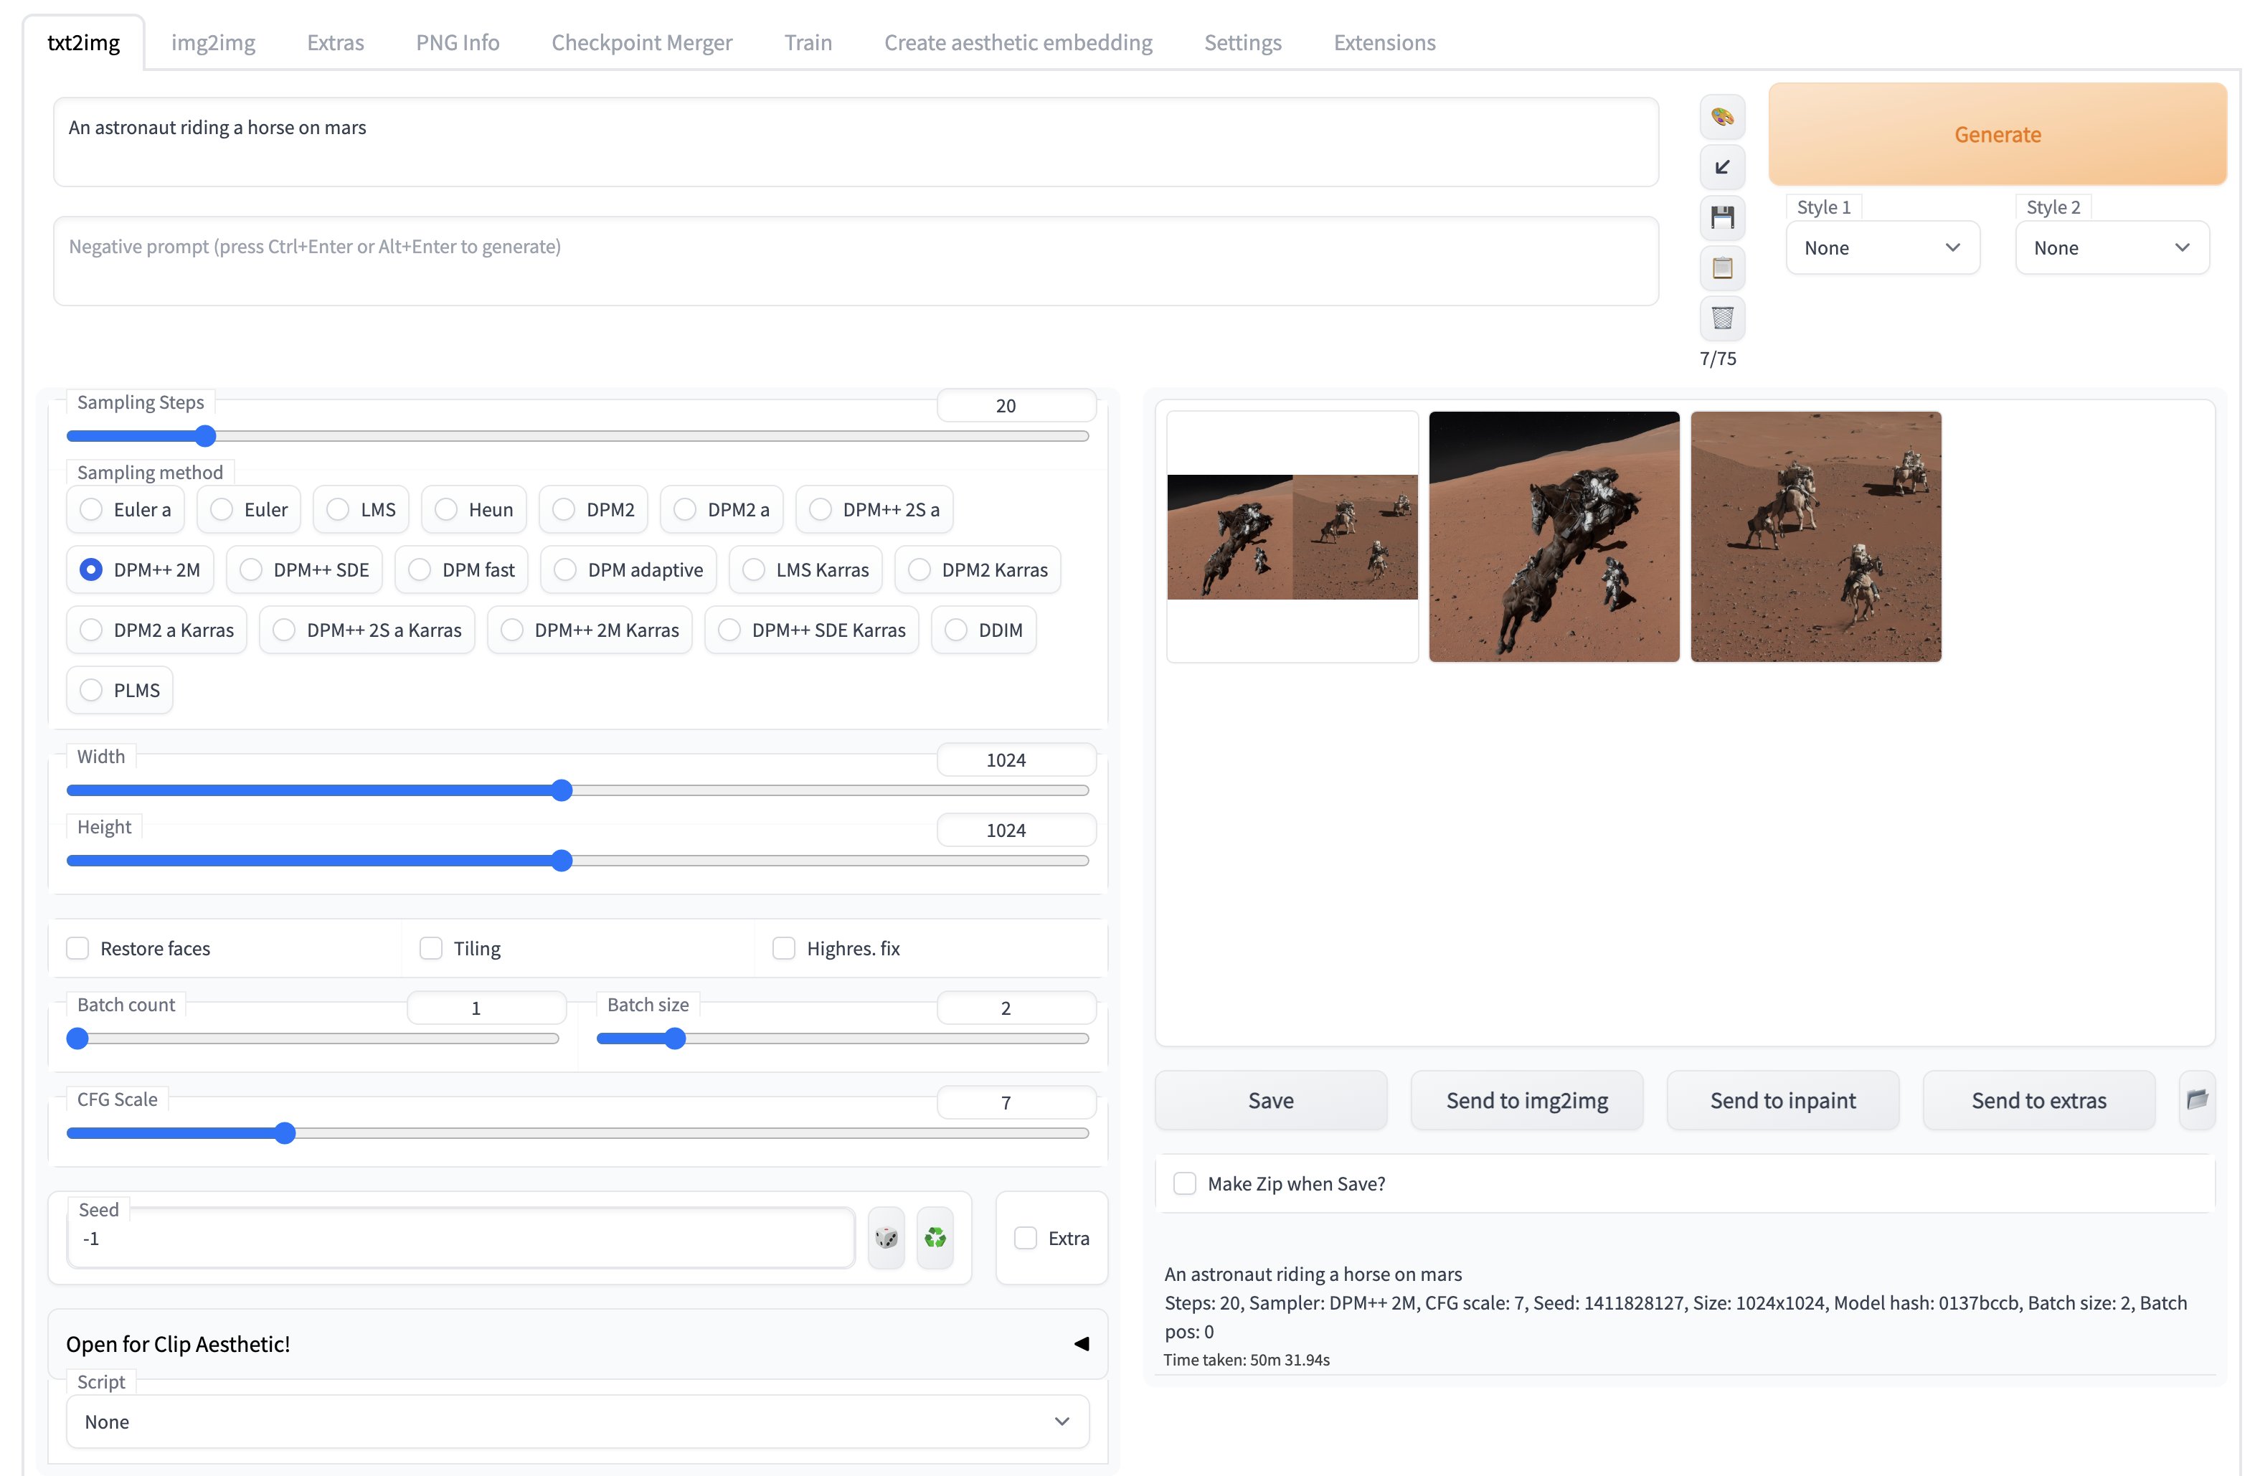Switch to the img2img tab
2255x1476 pixels.
213,42
